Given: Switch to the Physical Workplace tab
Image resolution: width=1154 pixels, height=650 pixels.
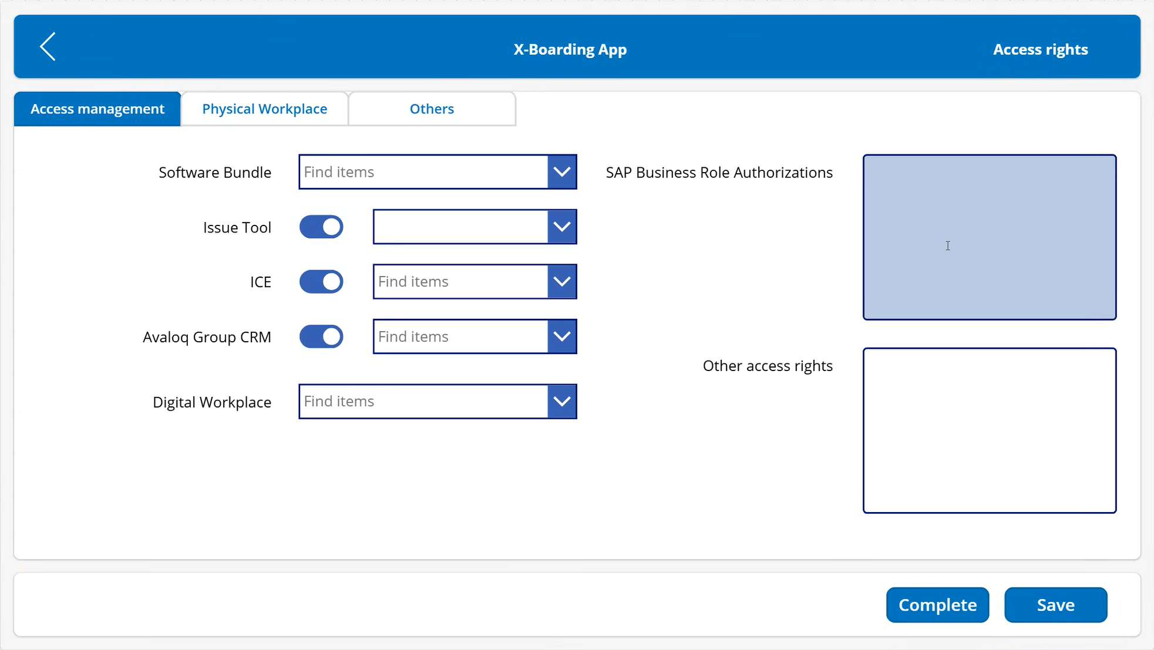Looking at the screenshot, I should pyautogui.click(x=264, y=109).
